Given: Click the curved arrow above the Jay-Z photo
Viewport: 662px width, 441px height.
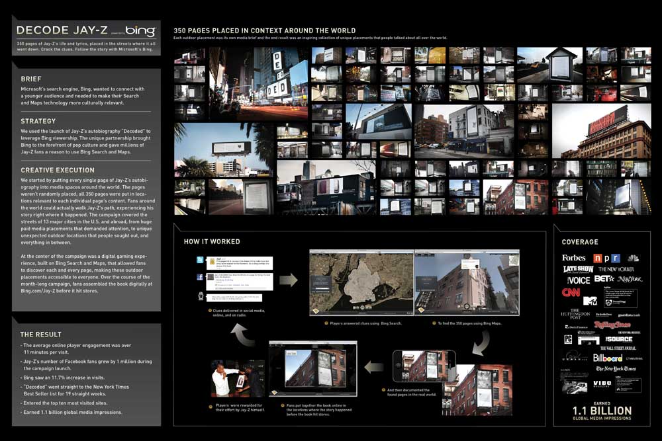Looking at the screenshot, I should pyautogui.click(x=242, y=335).
